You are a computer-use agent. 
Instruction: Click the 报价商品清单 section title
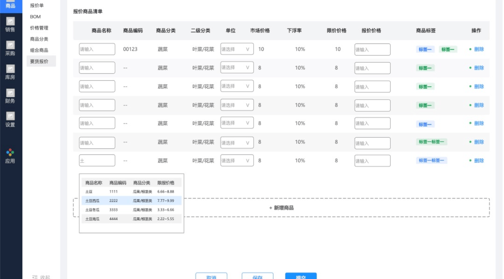(88, 11)
